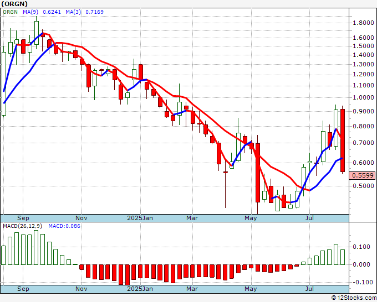The width and height of the screenshot is (377, 302).
Task: Click the MACD:0.086 value label
Action: pos(64,226)
